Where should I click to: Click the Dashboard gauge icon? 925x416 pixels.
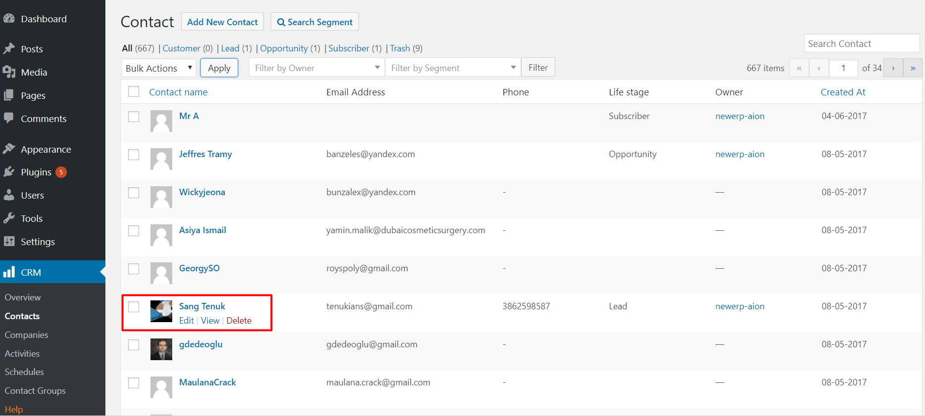9,19
